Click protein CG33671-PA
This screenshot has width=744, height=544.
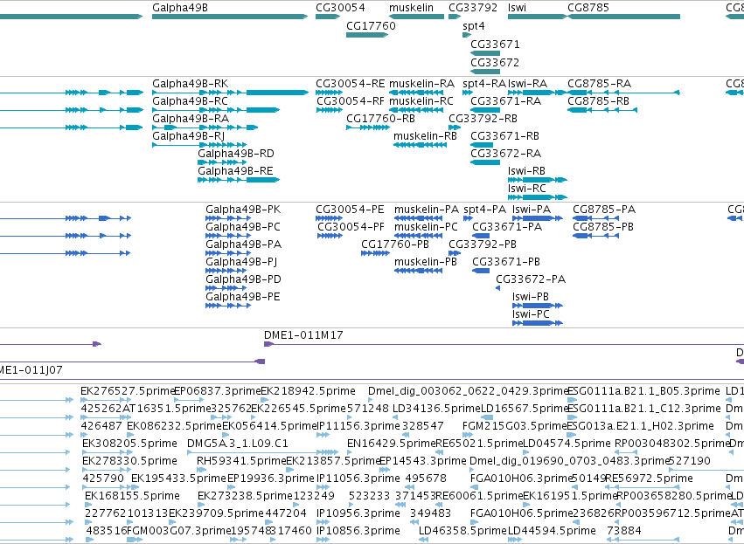point(507,227)
